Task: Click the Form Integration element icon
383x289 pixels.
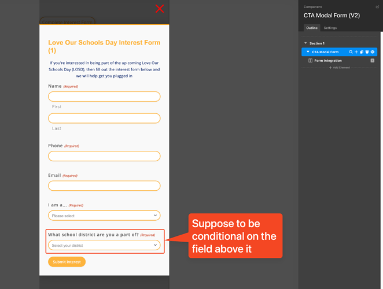Action: (x=311, y=61)
